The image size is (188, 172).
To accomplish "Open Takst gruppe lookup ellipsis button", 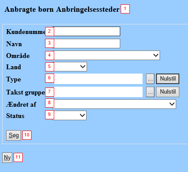I will point(150,92).
